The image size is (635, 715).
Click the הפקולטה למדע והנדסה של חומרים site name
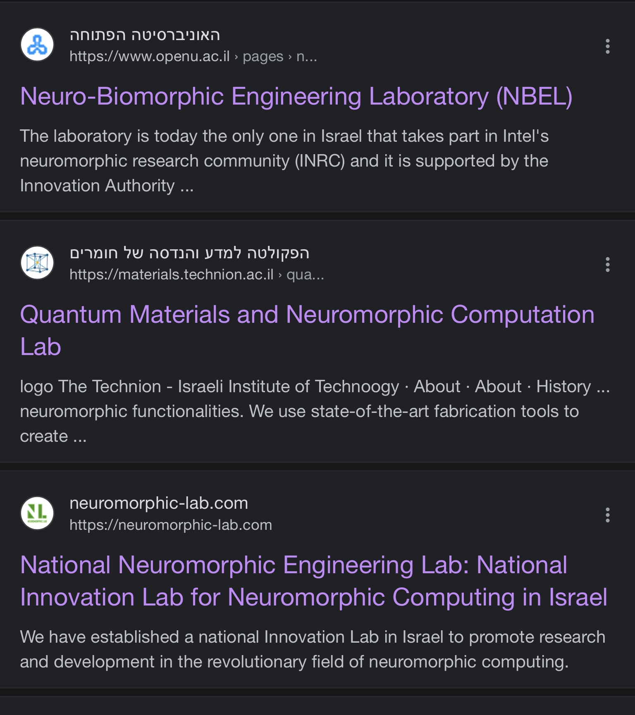point(189,253)
